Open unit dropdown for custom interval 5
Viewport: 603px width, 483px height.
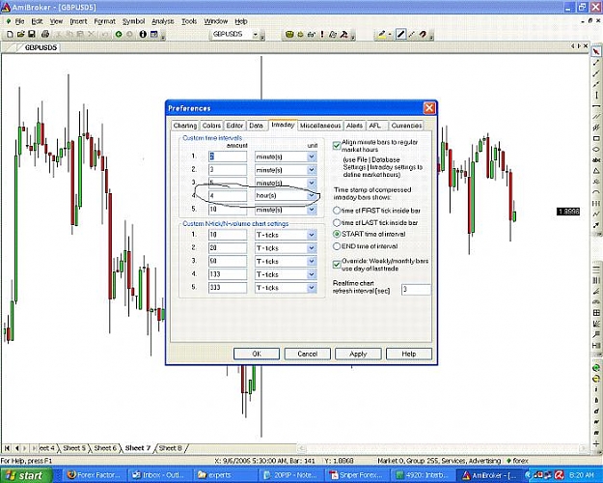[312, 210]
